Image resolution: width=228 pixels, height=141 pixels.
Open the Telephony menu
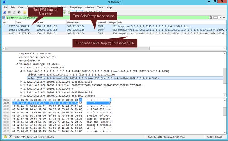[76, 8]
